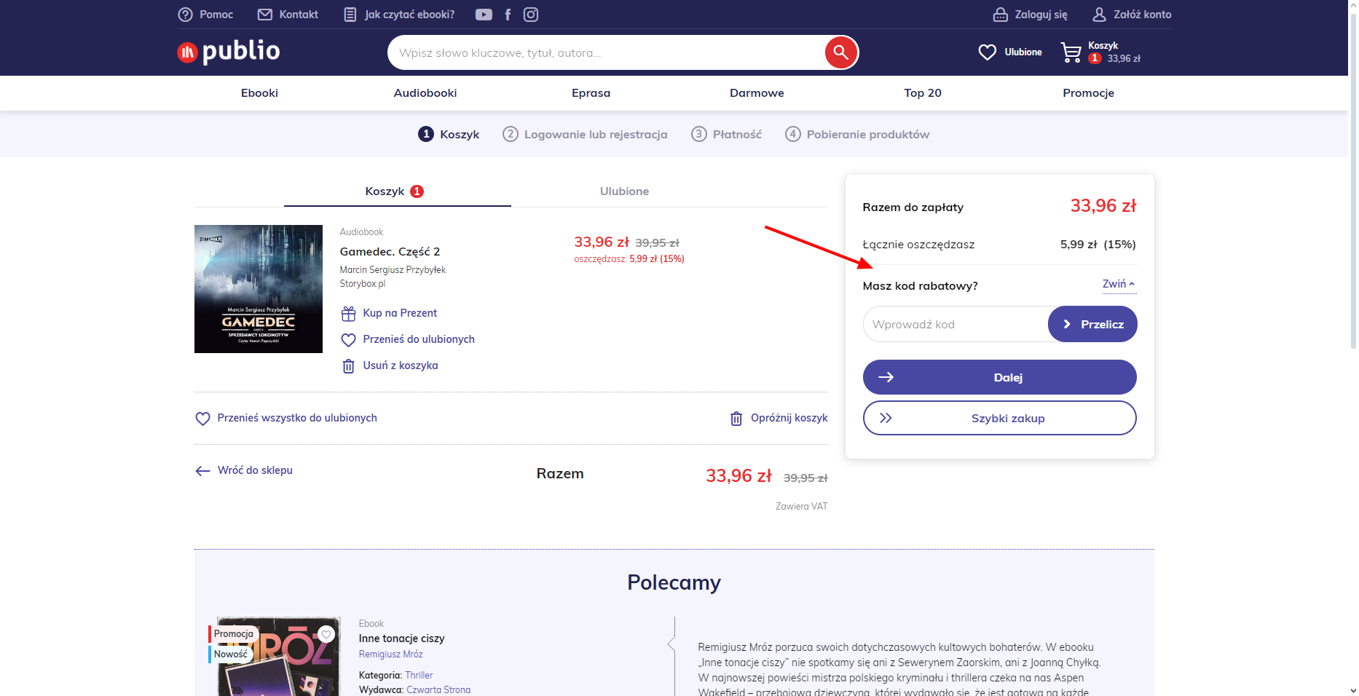The height and width of the screenshot is (696, 1359).
Task: Click publisher Storybox.pl
Action: coord(363,284)
